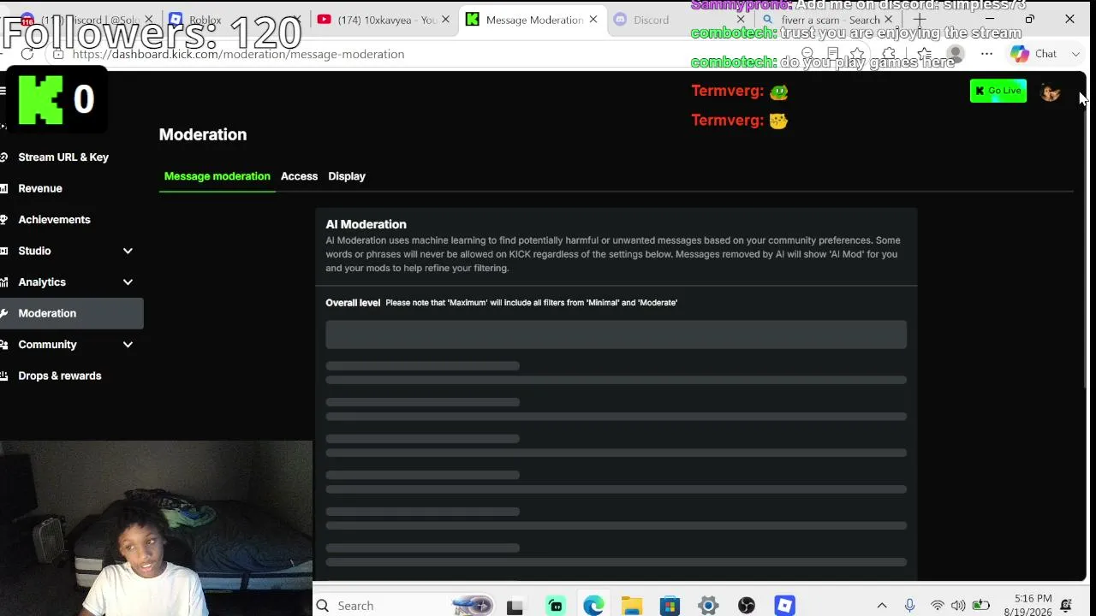Click the Stream URL & Key link icon

click(x=4, y=157)
